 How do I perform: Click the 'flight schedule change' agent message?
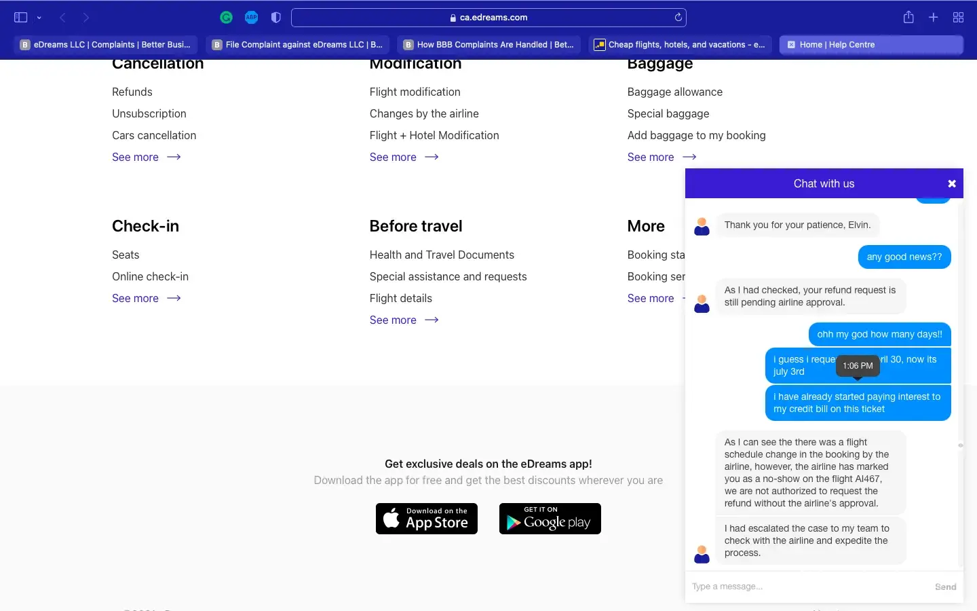811,473
